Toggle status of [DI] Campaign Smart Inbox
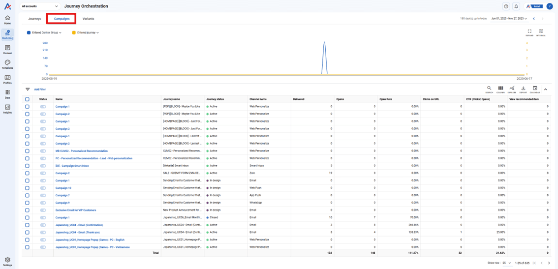Viewport: 558px width, 269px height. tap(43, 166)
